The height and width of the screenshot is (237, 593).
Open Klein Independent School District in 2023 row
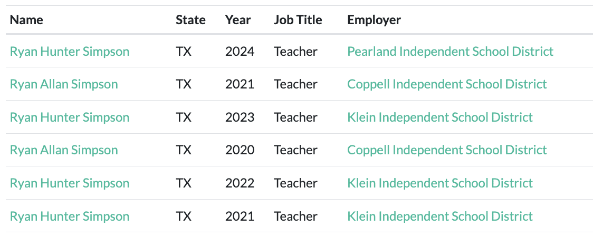point(440,117)
